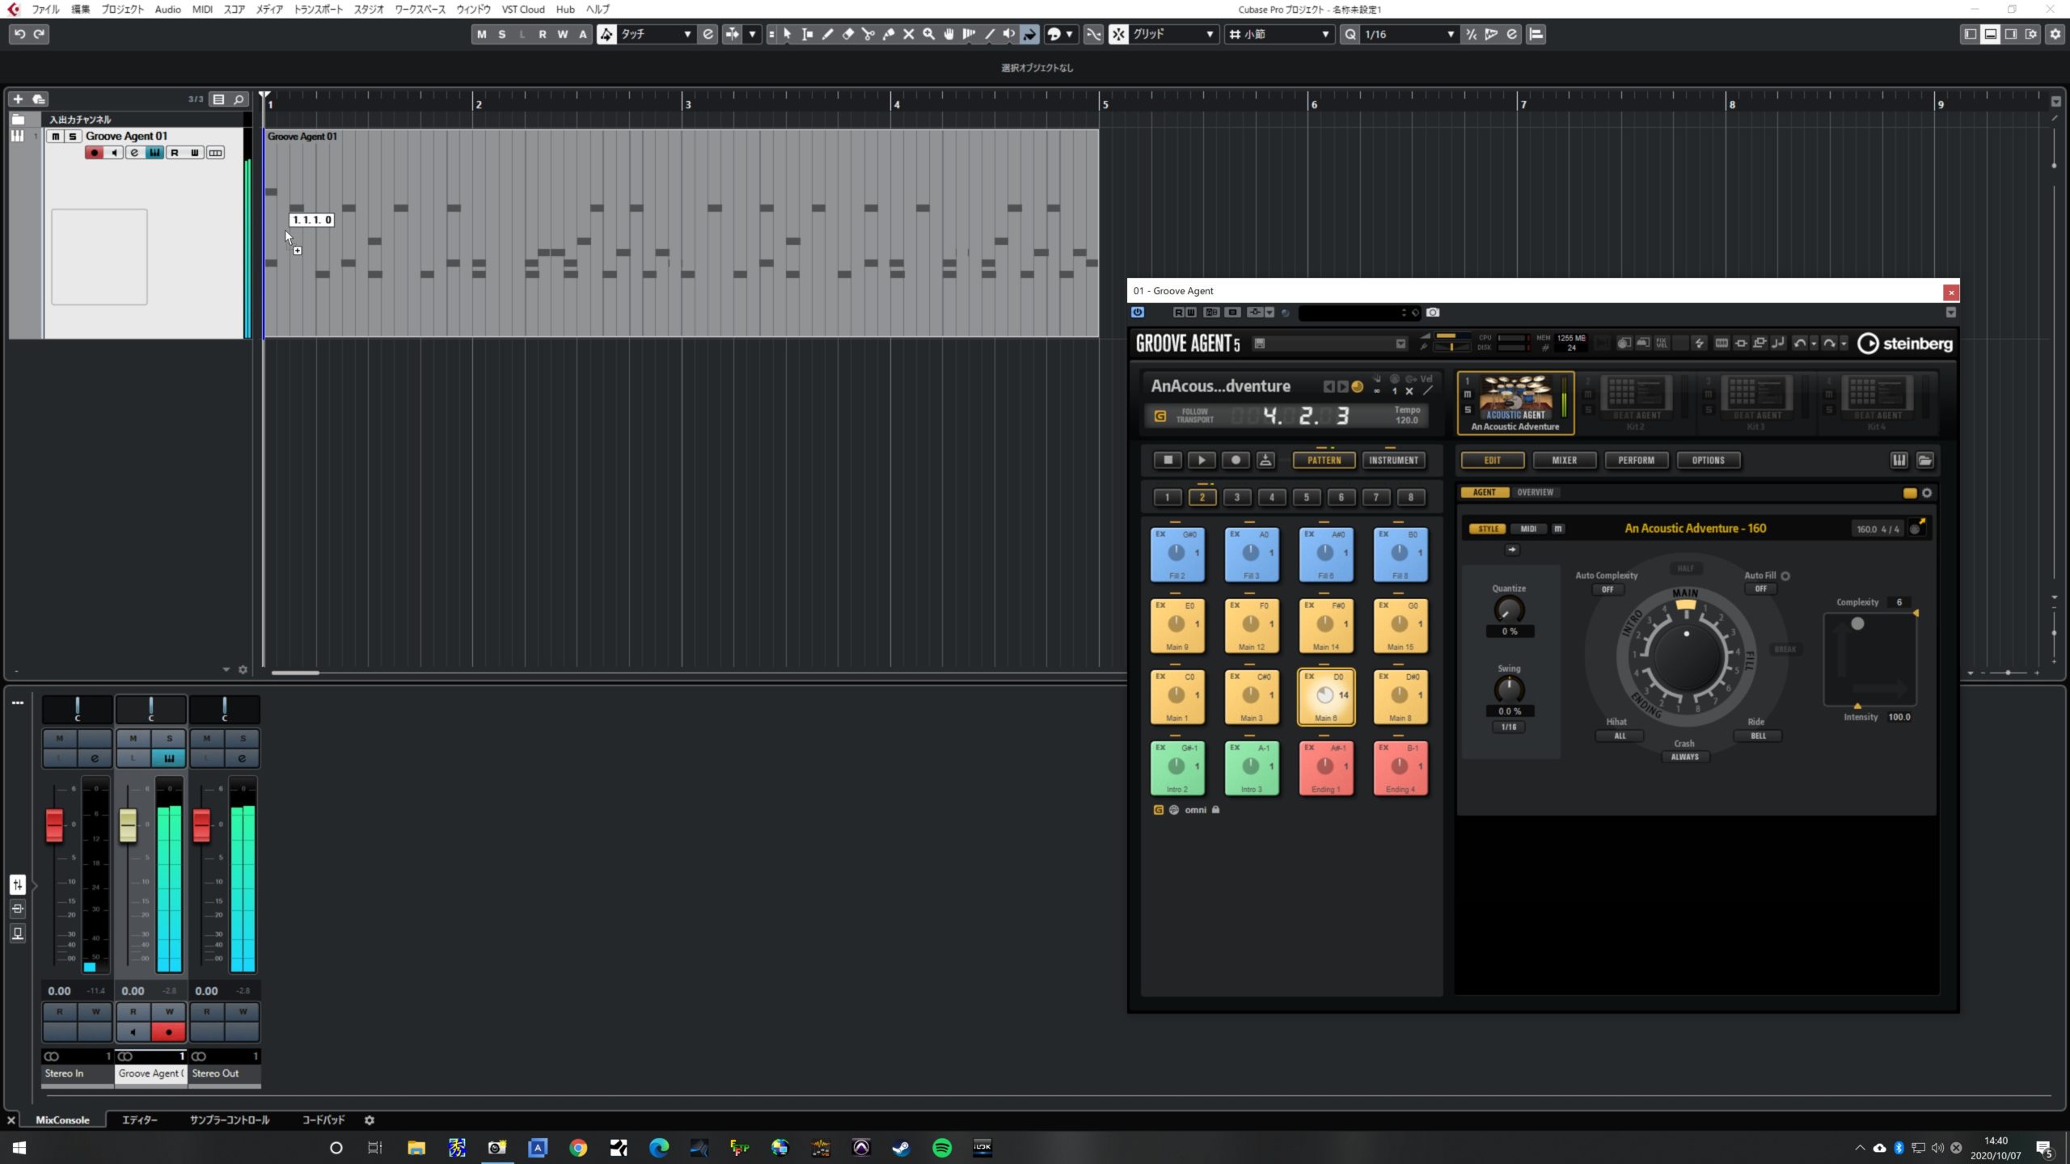The width and height of the screenshot is (2070, 1164).
Task: Open Crash ALWAYS selection dropdown
Action: pos(1685,757)
